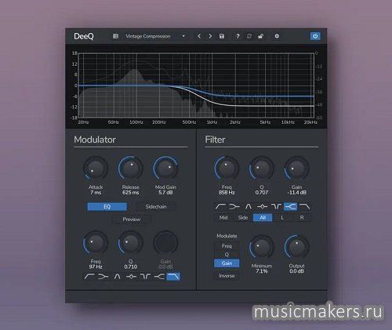Click the Filter Freq value 858 Hz
This screenshot has width=392, height=330.
coord(227,193)
